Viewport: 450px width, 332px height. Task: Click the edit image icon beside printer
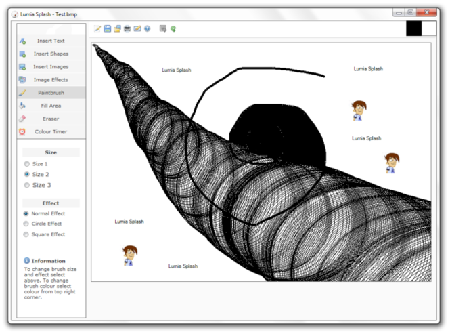[137, 29]
